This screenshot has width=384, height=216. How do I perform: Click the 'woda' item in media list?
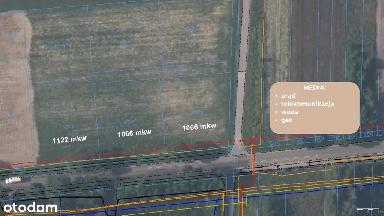[289, 112]
